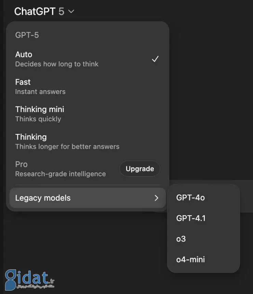Click the chevron next to ChatGPT 5

point(71,12)
